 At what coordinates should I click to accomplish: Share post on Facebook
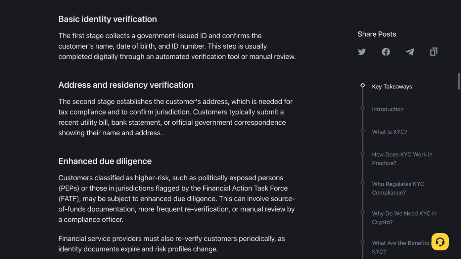386,52
